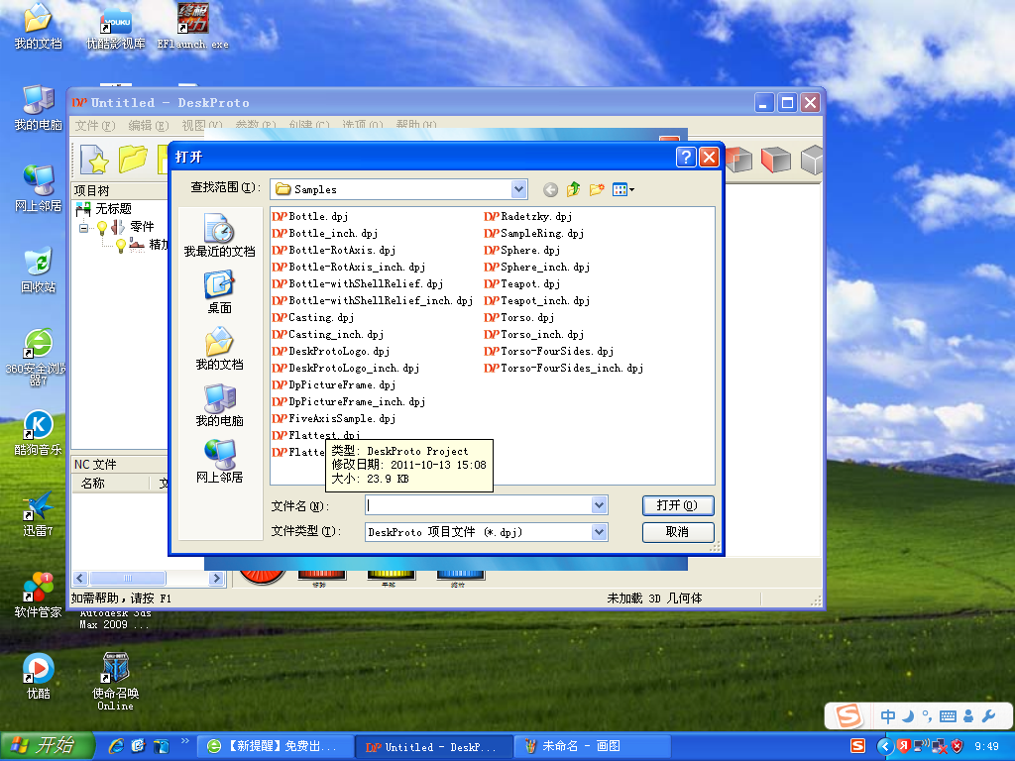Toggle the lightbulb next to 零件 part
Image resolution: width=1015 pixels, height=761 pixels.
102,227
